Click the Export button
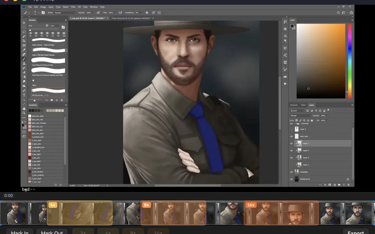The image size is (375, 234). [356, 232]
